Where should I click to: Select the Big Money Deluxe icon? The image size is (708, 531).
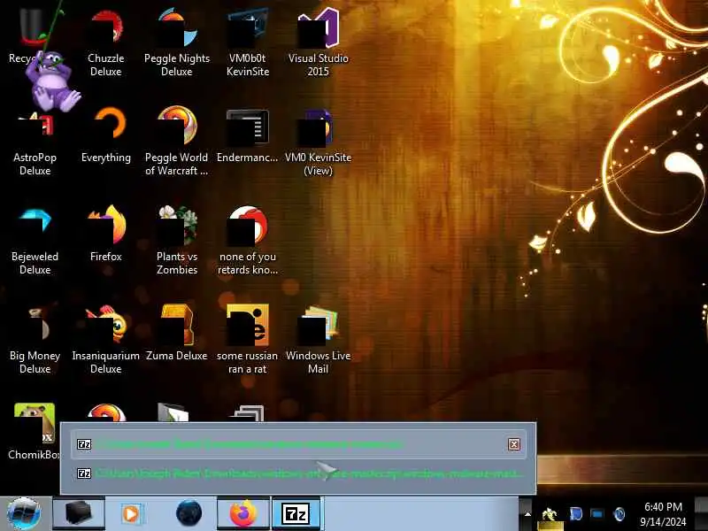pos(35,341)
